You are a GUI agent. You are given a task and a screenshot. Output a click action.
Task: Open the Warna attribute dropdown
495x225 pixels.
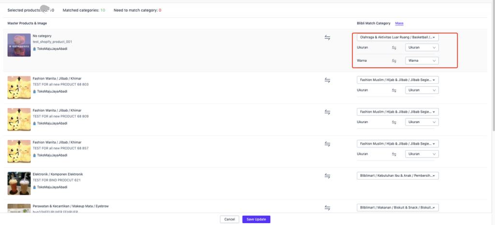(422, 60)
